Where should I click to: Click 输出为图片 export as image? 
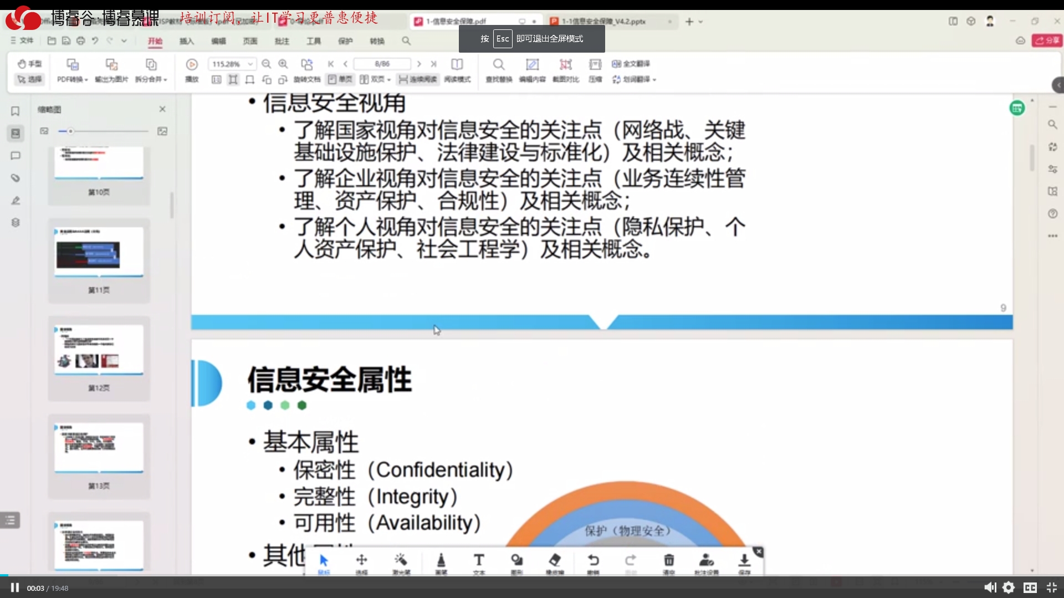point(111,71)
